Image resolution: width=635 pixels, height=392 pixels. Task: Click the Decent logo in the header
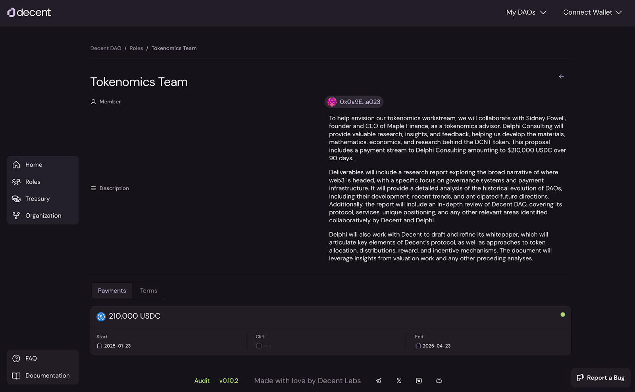tap(29, 12)
